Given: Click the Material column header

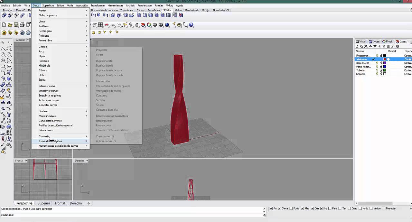Looking at the screenshot, I should pyautogui.click(x=392, y=51).
